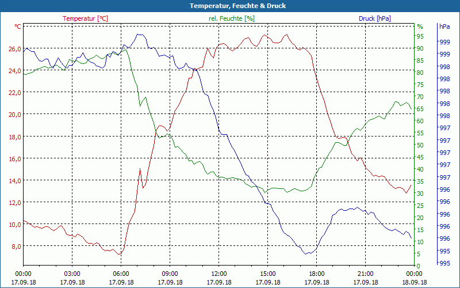Click humidity axis value "35"
The height and width of the screenshot is (288, 460).
[420, 181]
